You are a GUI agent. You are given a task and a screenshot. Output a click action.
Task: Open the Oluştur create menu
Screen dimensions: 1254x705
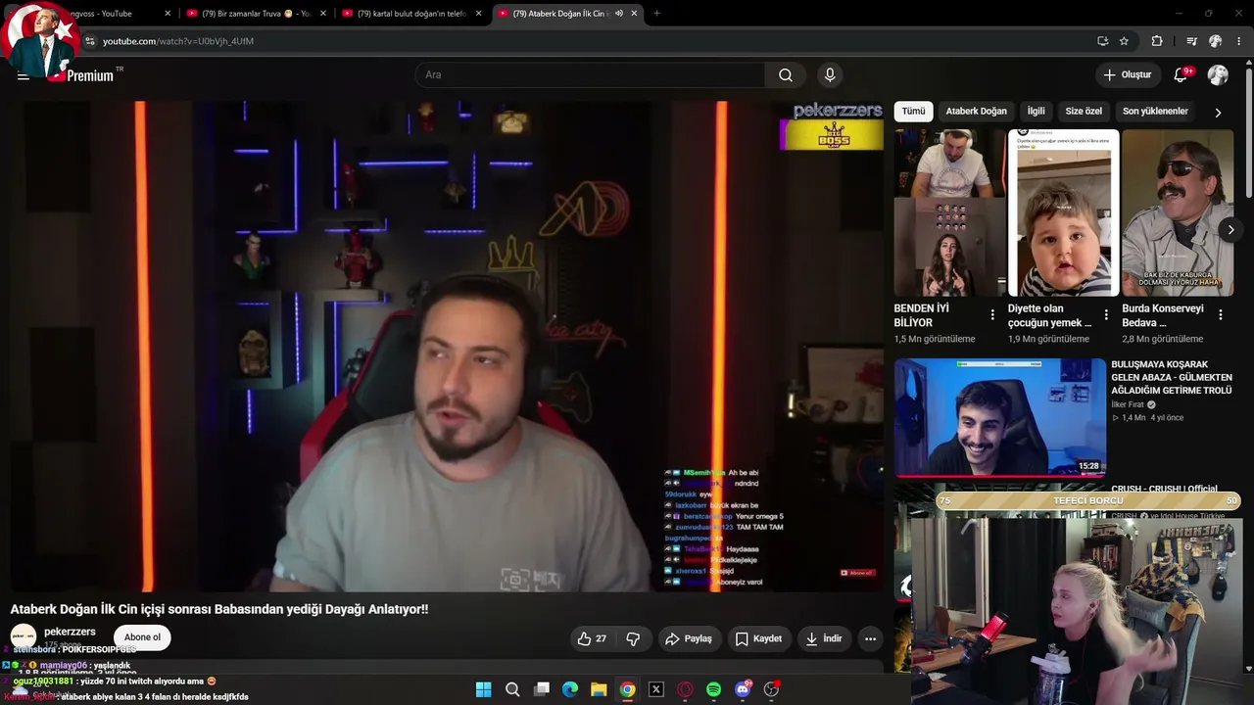point(1127,75)
